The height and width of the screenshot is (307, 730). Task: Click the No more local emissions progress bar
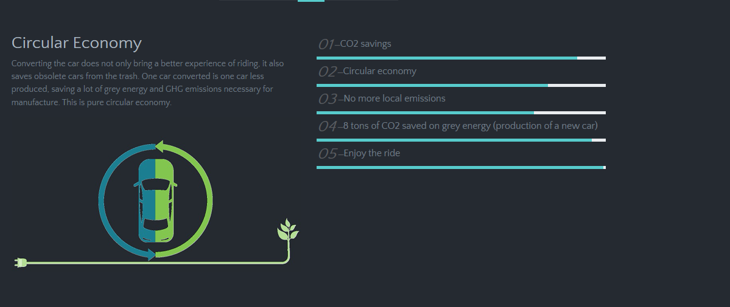461,113
